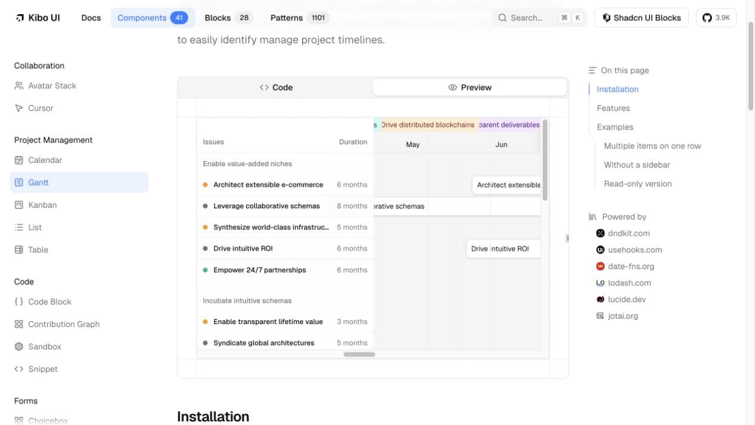Open the Components nav tab
Image resolution: width=755 pixels, height=425 pixels.
153,18
